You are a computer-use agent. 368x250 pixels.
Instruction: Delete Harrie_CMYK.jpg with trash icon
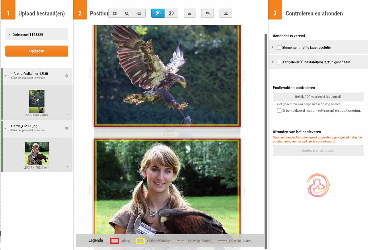coord(66,128)
